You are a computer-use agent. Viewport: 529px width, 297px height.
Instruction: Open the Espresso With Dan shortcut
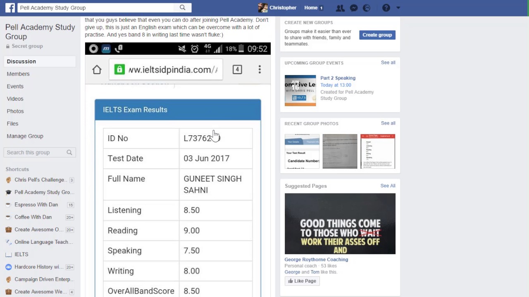36,205
